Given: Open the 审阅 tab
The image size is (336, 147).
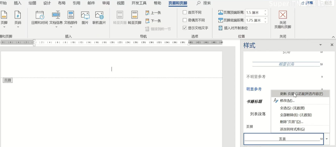Looking at the screenshot, I should [x=106, y=3].
